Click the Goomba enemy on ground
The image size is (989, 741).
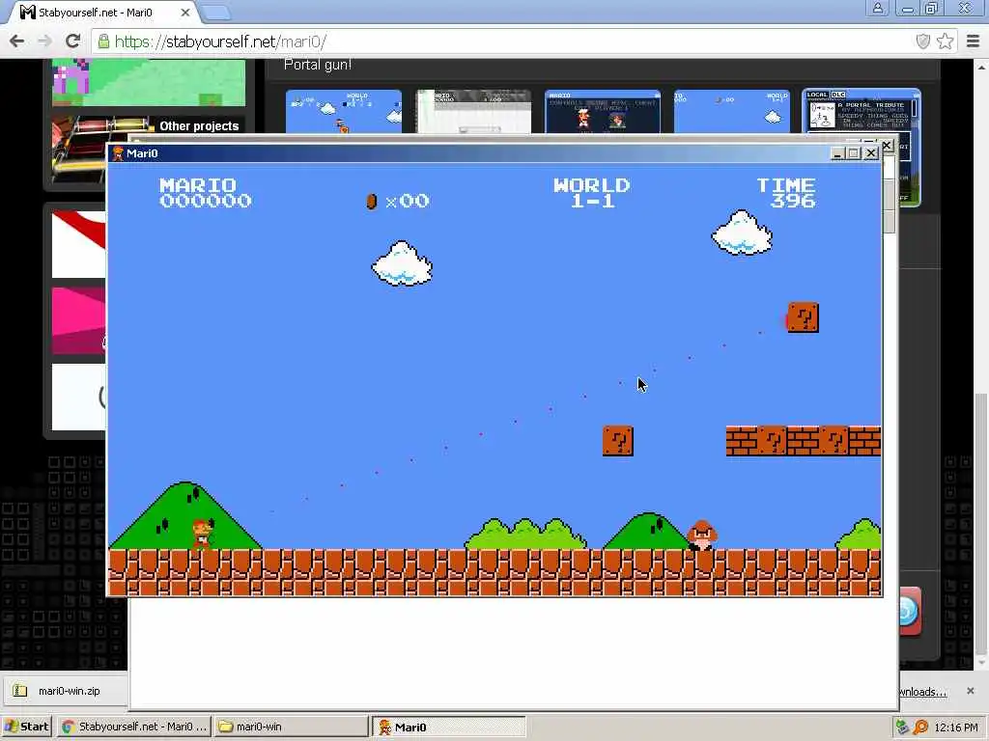click(701, 535)
